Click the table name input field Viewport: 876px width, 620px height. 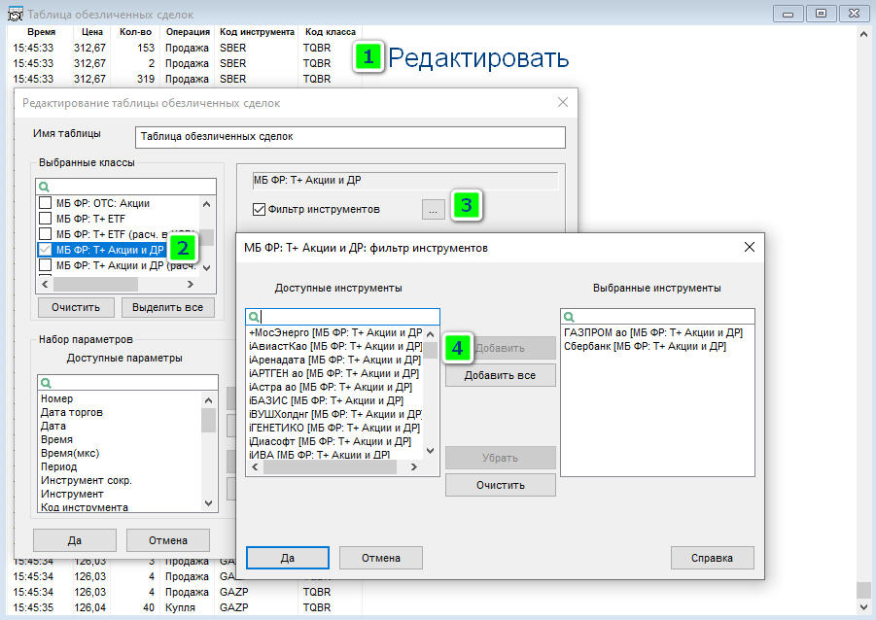click(x=350, y=137)
